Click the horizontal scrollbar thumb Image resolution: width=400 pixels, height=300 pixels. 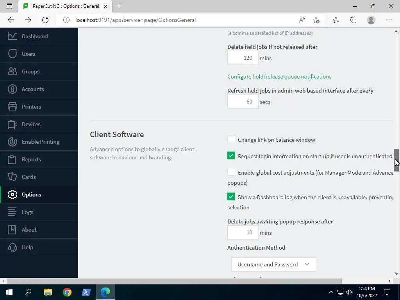point(174,281)
